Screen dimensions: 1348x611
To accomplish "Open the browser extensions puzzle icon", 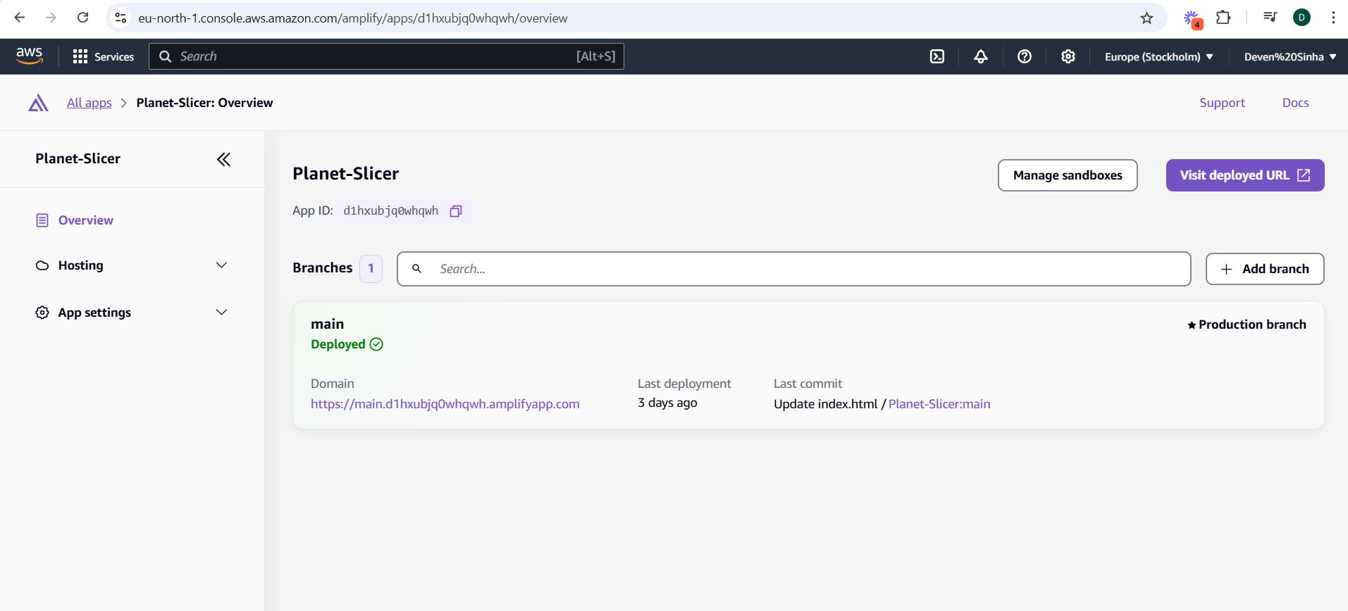I will point(1224,18).
